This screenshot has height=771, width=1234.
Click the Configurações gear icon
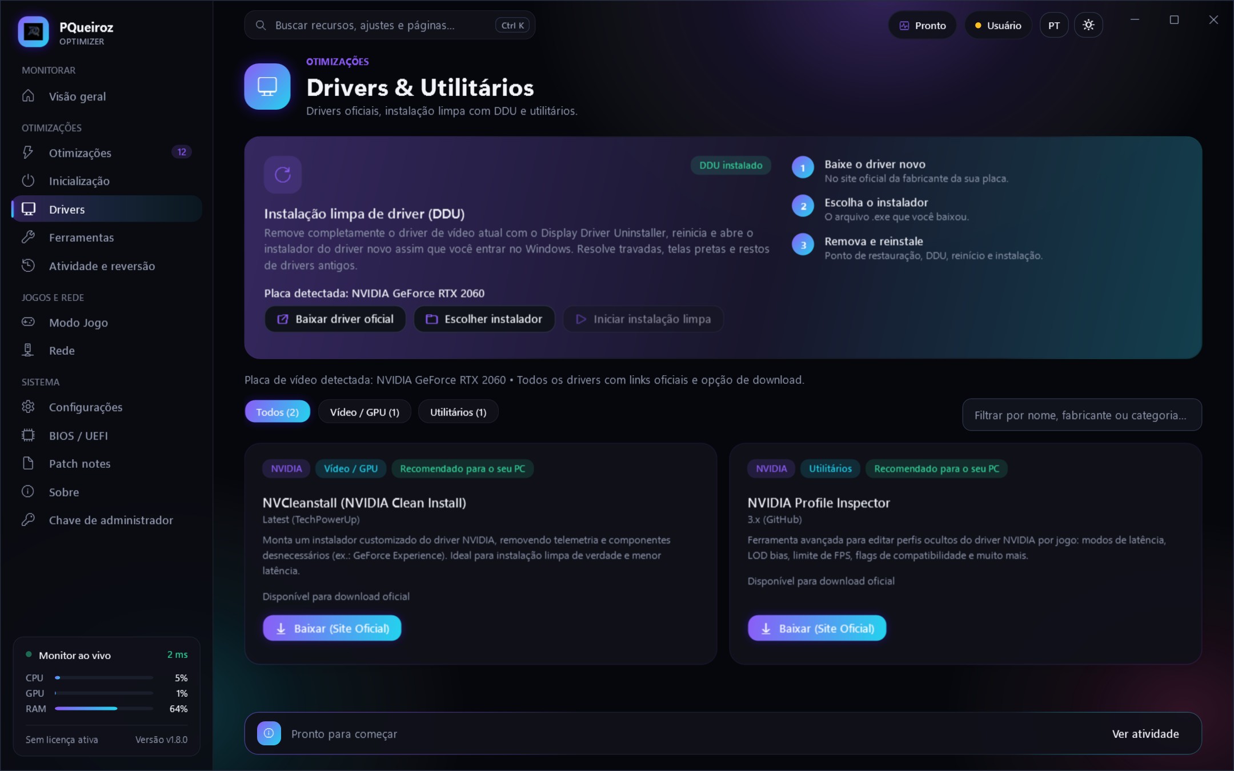point(28,407)
